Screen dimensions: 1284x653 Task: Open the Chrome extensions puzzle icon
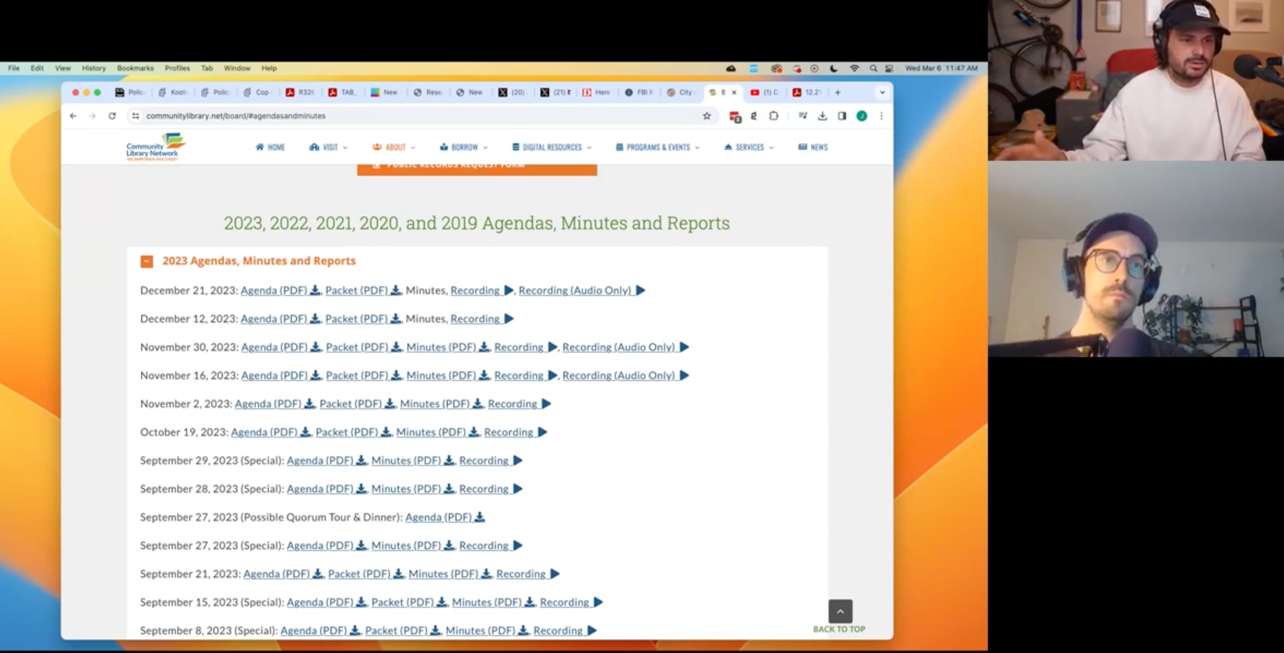774,116
